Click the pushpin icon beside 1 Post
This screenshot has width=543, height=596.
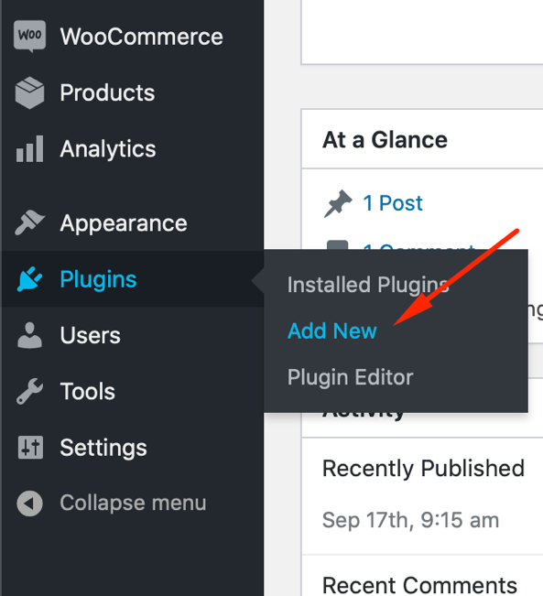click(x=338, y=203)
